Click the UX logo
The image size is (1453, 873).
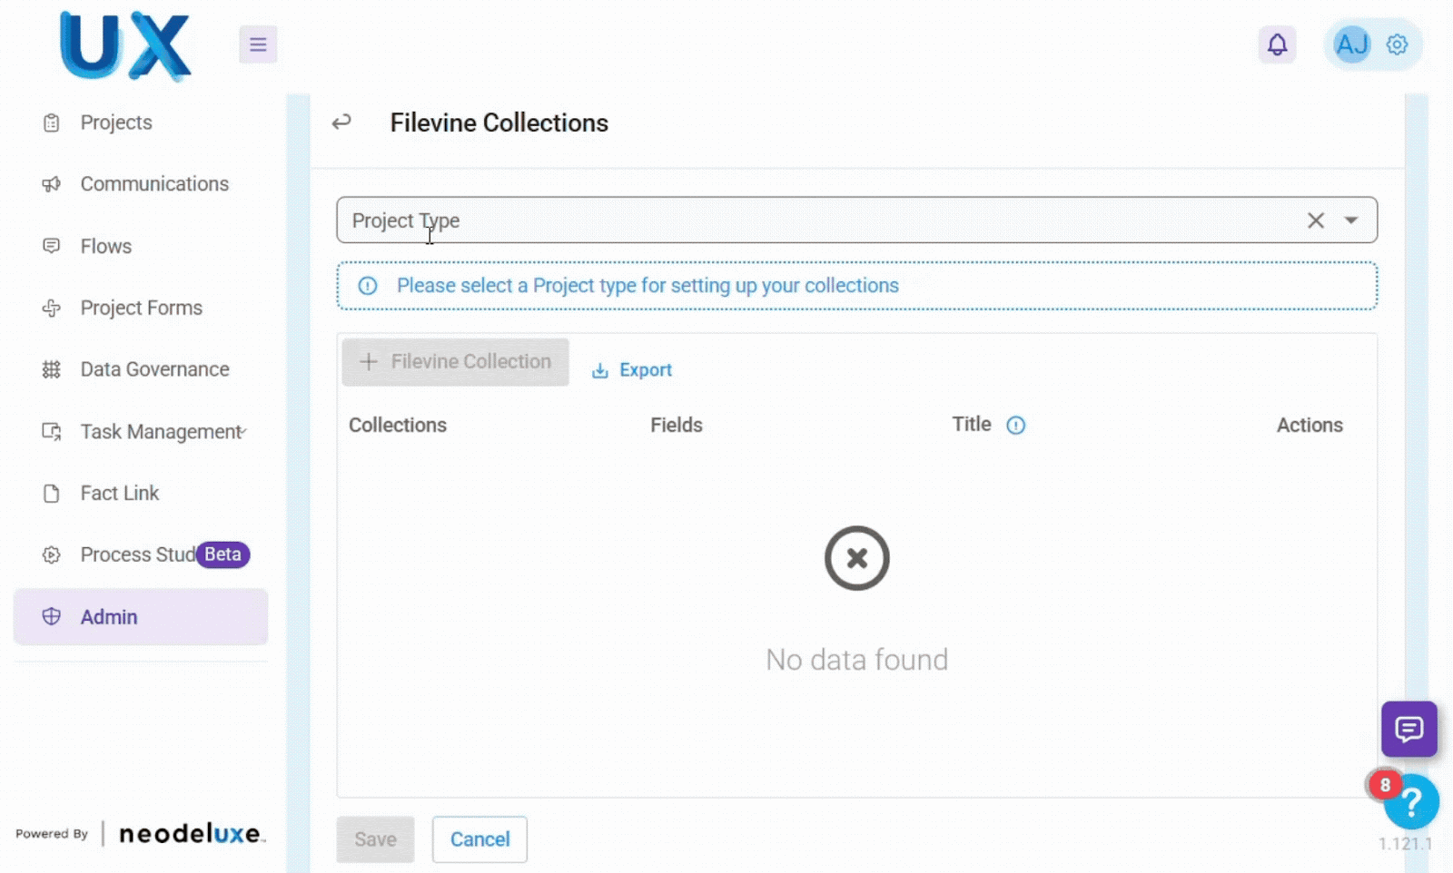click(125, 45)
